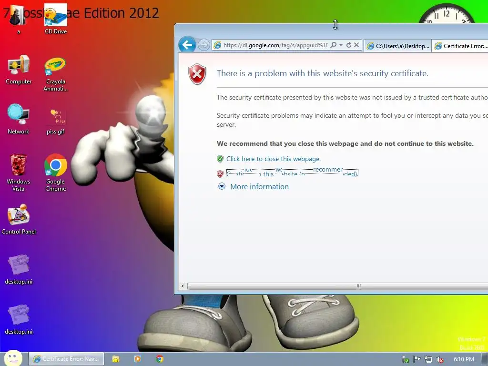Select the Certificate Error tab

pos(461,46)
